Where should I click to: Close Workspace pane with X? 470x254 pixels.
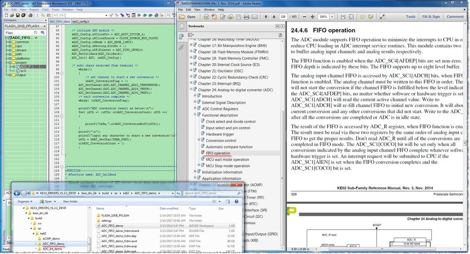pyautogui.click(x=46, y=20)
